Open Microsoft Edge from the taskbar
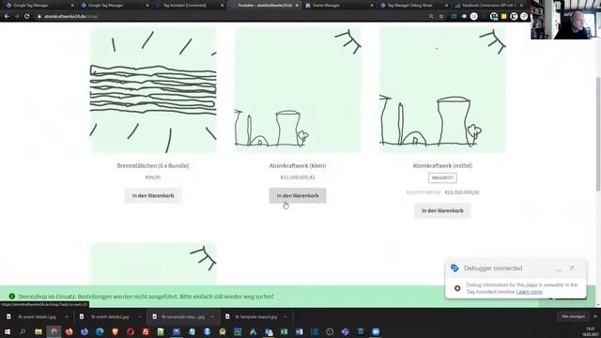This screenshot has width=601, height=338. click(x=100, y=331)
